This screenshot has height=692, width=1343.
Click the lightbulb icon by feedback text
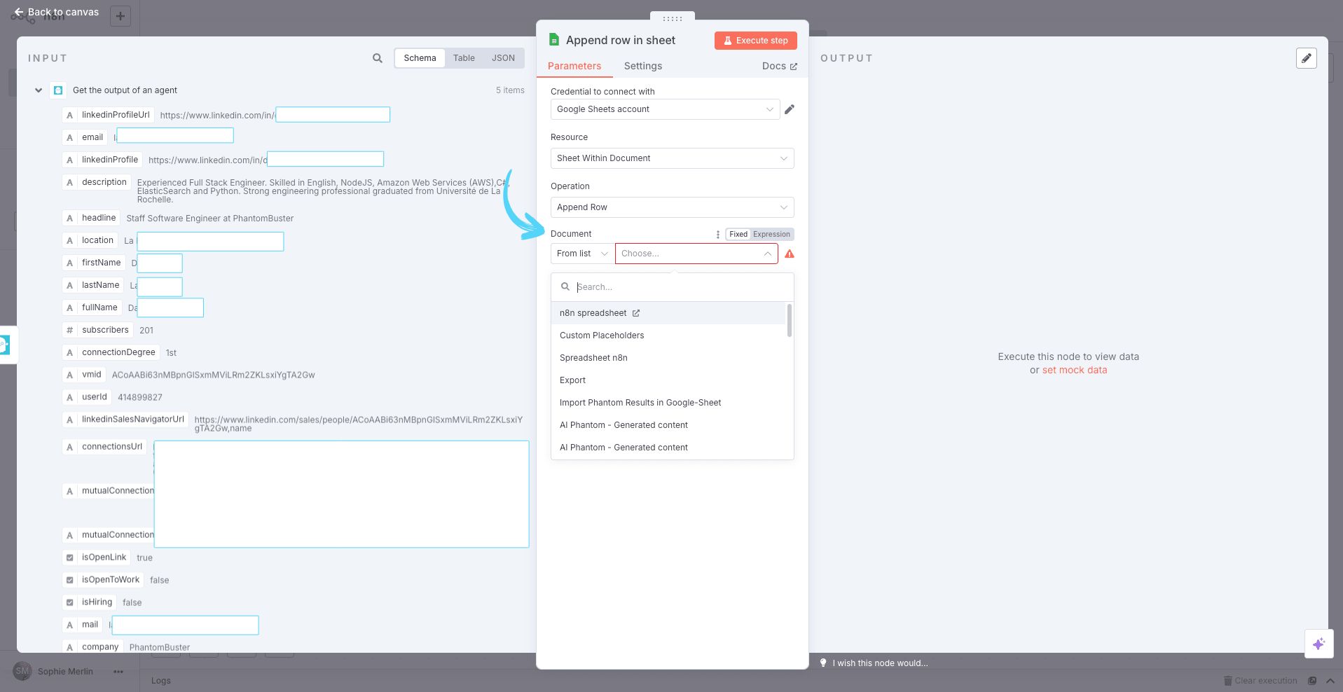pos(823,663)
